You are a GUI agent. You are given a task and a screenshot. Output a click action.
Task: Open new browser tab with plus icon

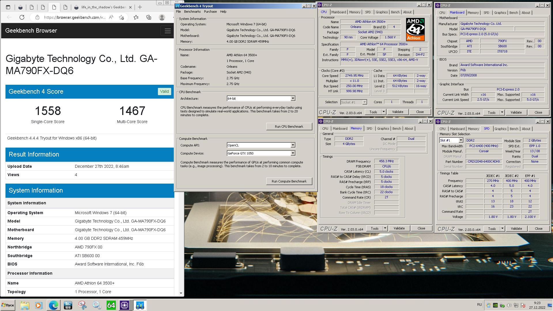pos(140,7)
